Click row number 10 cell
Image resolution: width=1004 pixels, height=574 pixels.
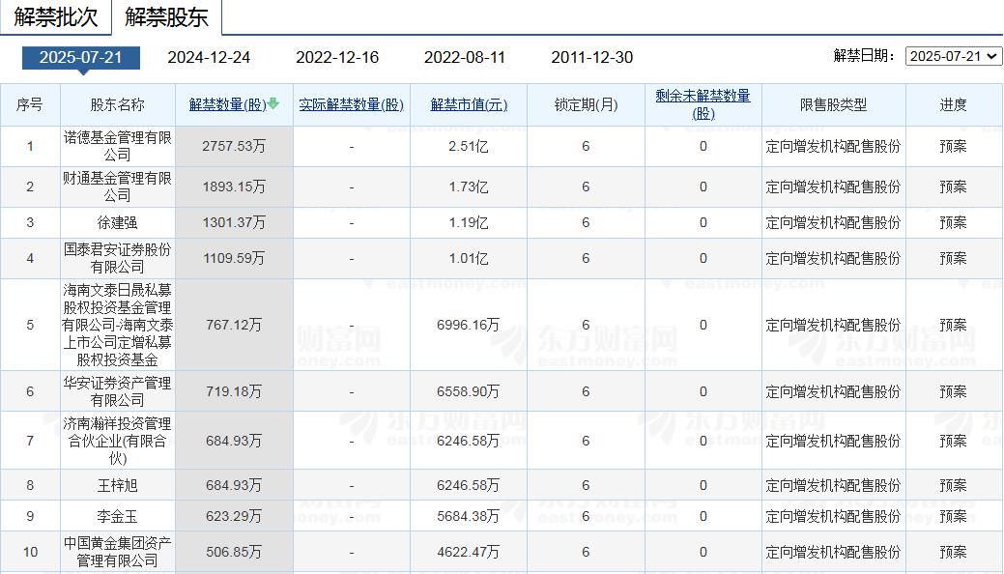click(30, 552)
